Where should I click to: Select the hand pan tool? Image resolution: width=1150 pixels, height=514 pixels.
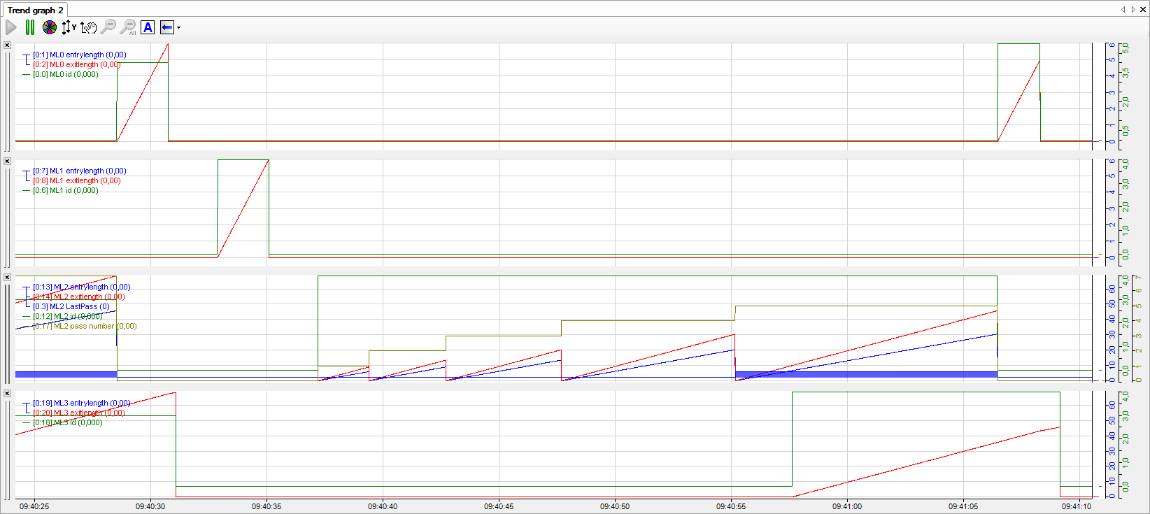(x=88, y=27)
